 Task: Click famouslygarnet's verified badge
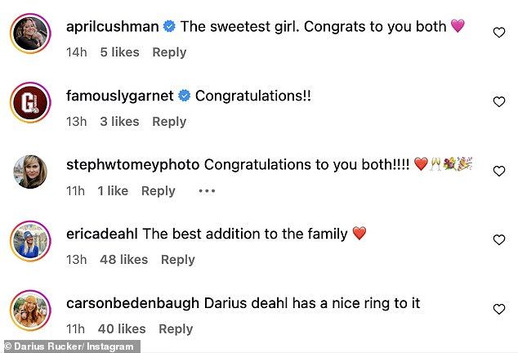[x=185, y=96]
